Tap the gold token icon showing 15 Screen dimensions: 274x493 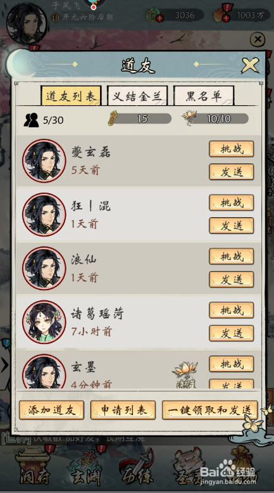pos(113,118)
